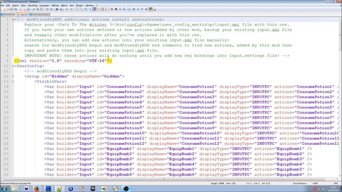Open the Settings menu

[55, 5]
